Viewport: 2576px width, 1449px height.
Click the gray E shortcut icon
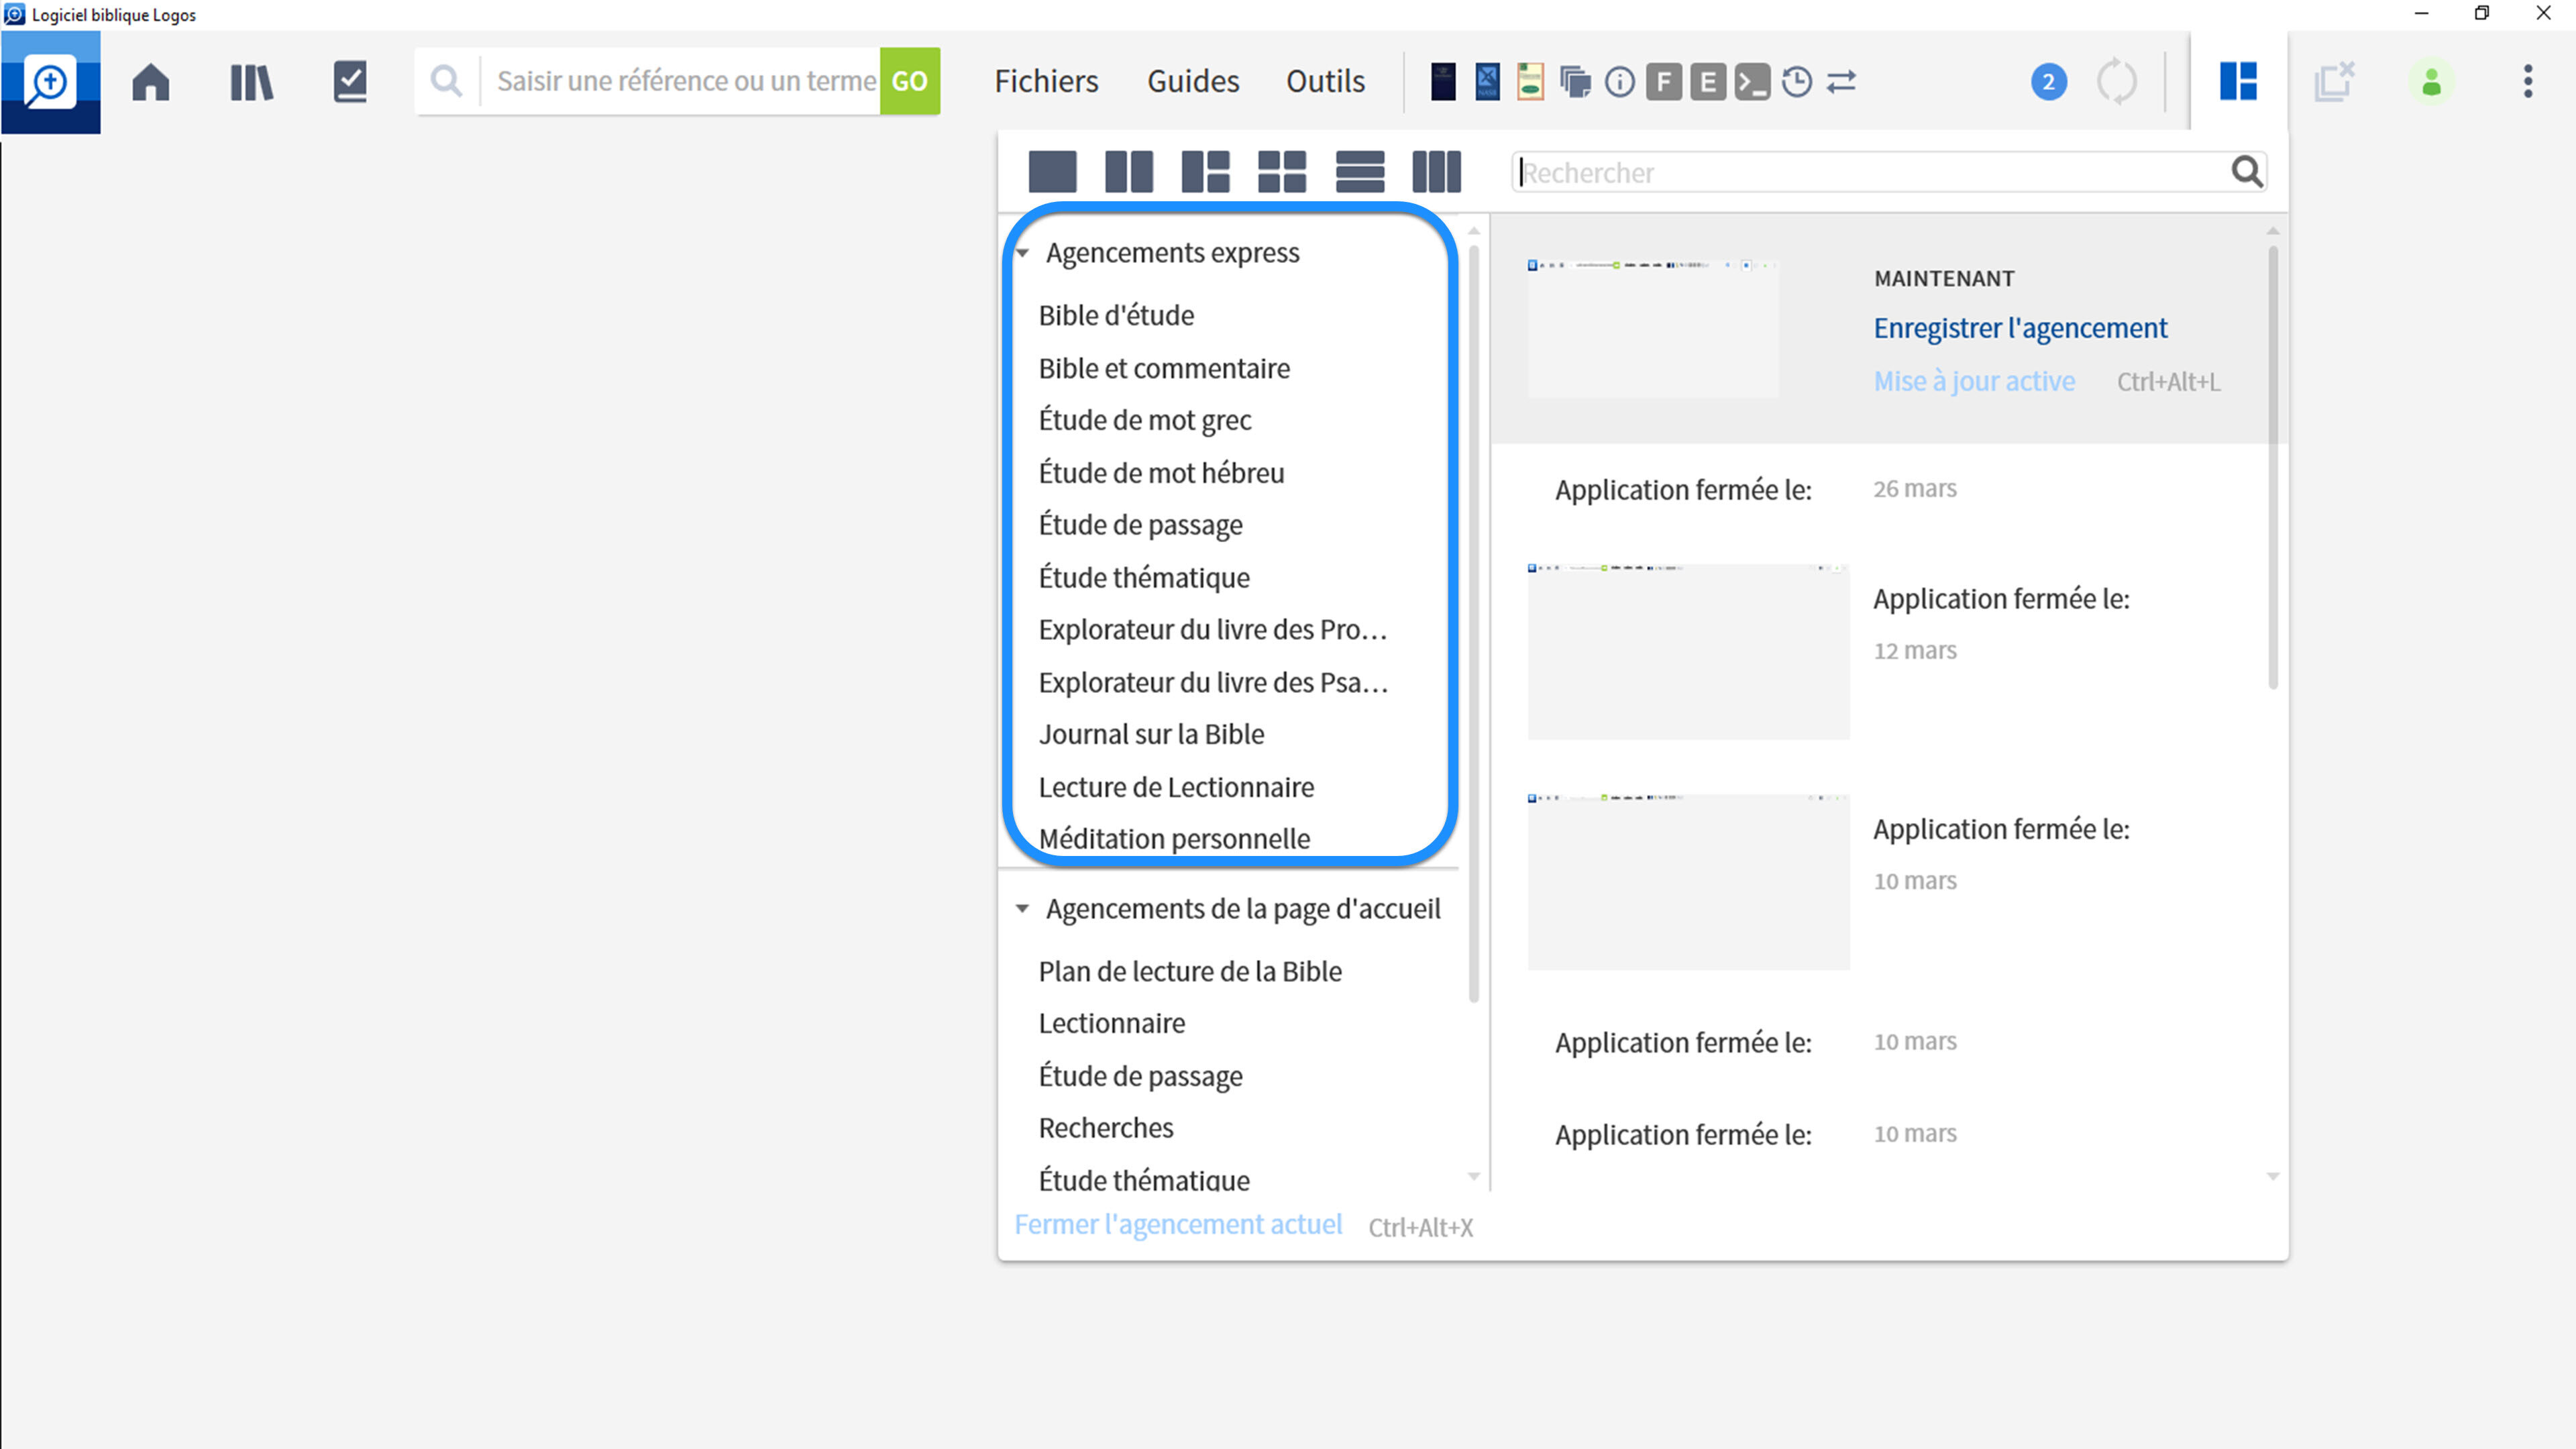click(1708, 82)
